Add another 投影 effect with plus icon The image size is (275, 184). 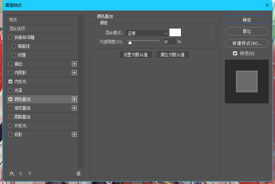point(74,134)
